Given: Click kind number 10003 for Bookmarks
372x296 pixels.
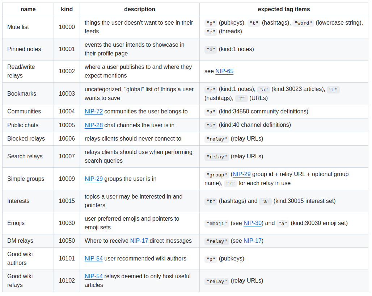Looking at the screenshot, I should click(x=67, y=93).
